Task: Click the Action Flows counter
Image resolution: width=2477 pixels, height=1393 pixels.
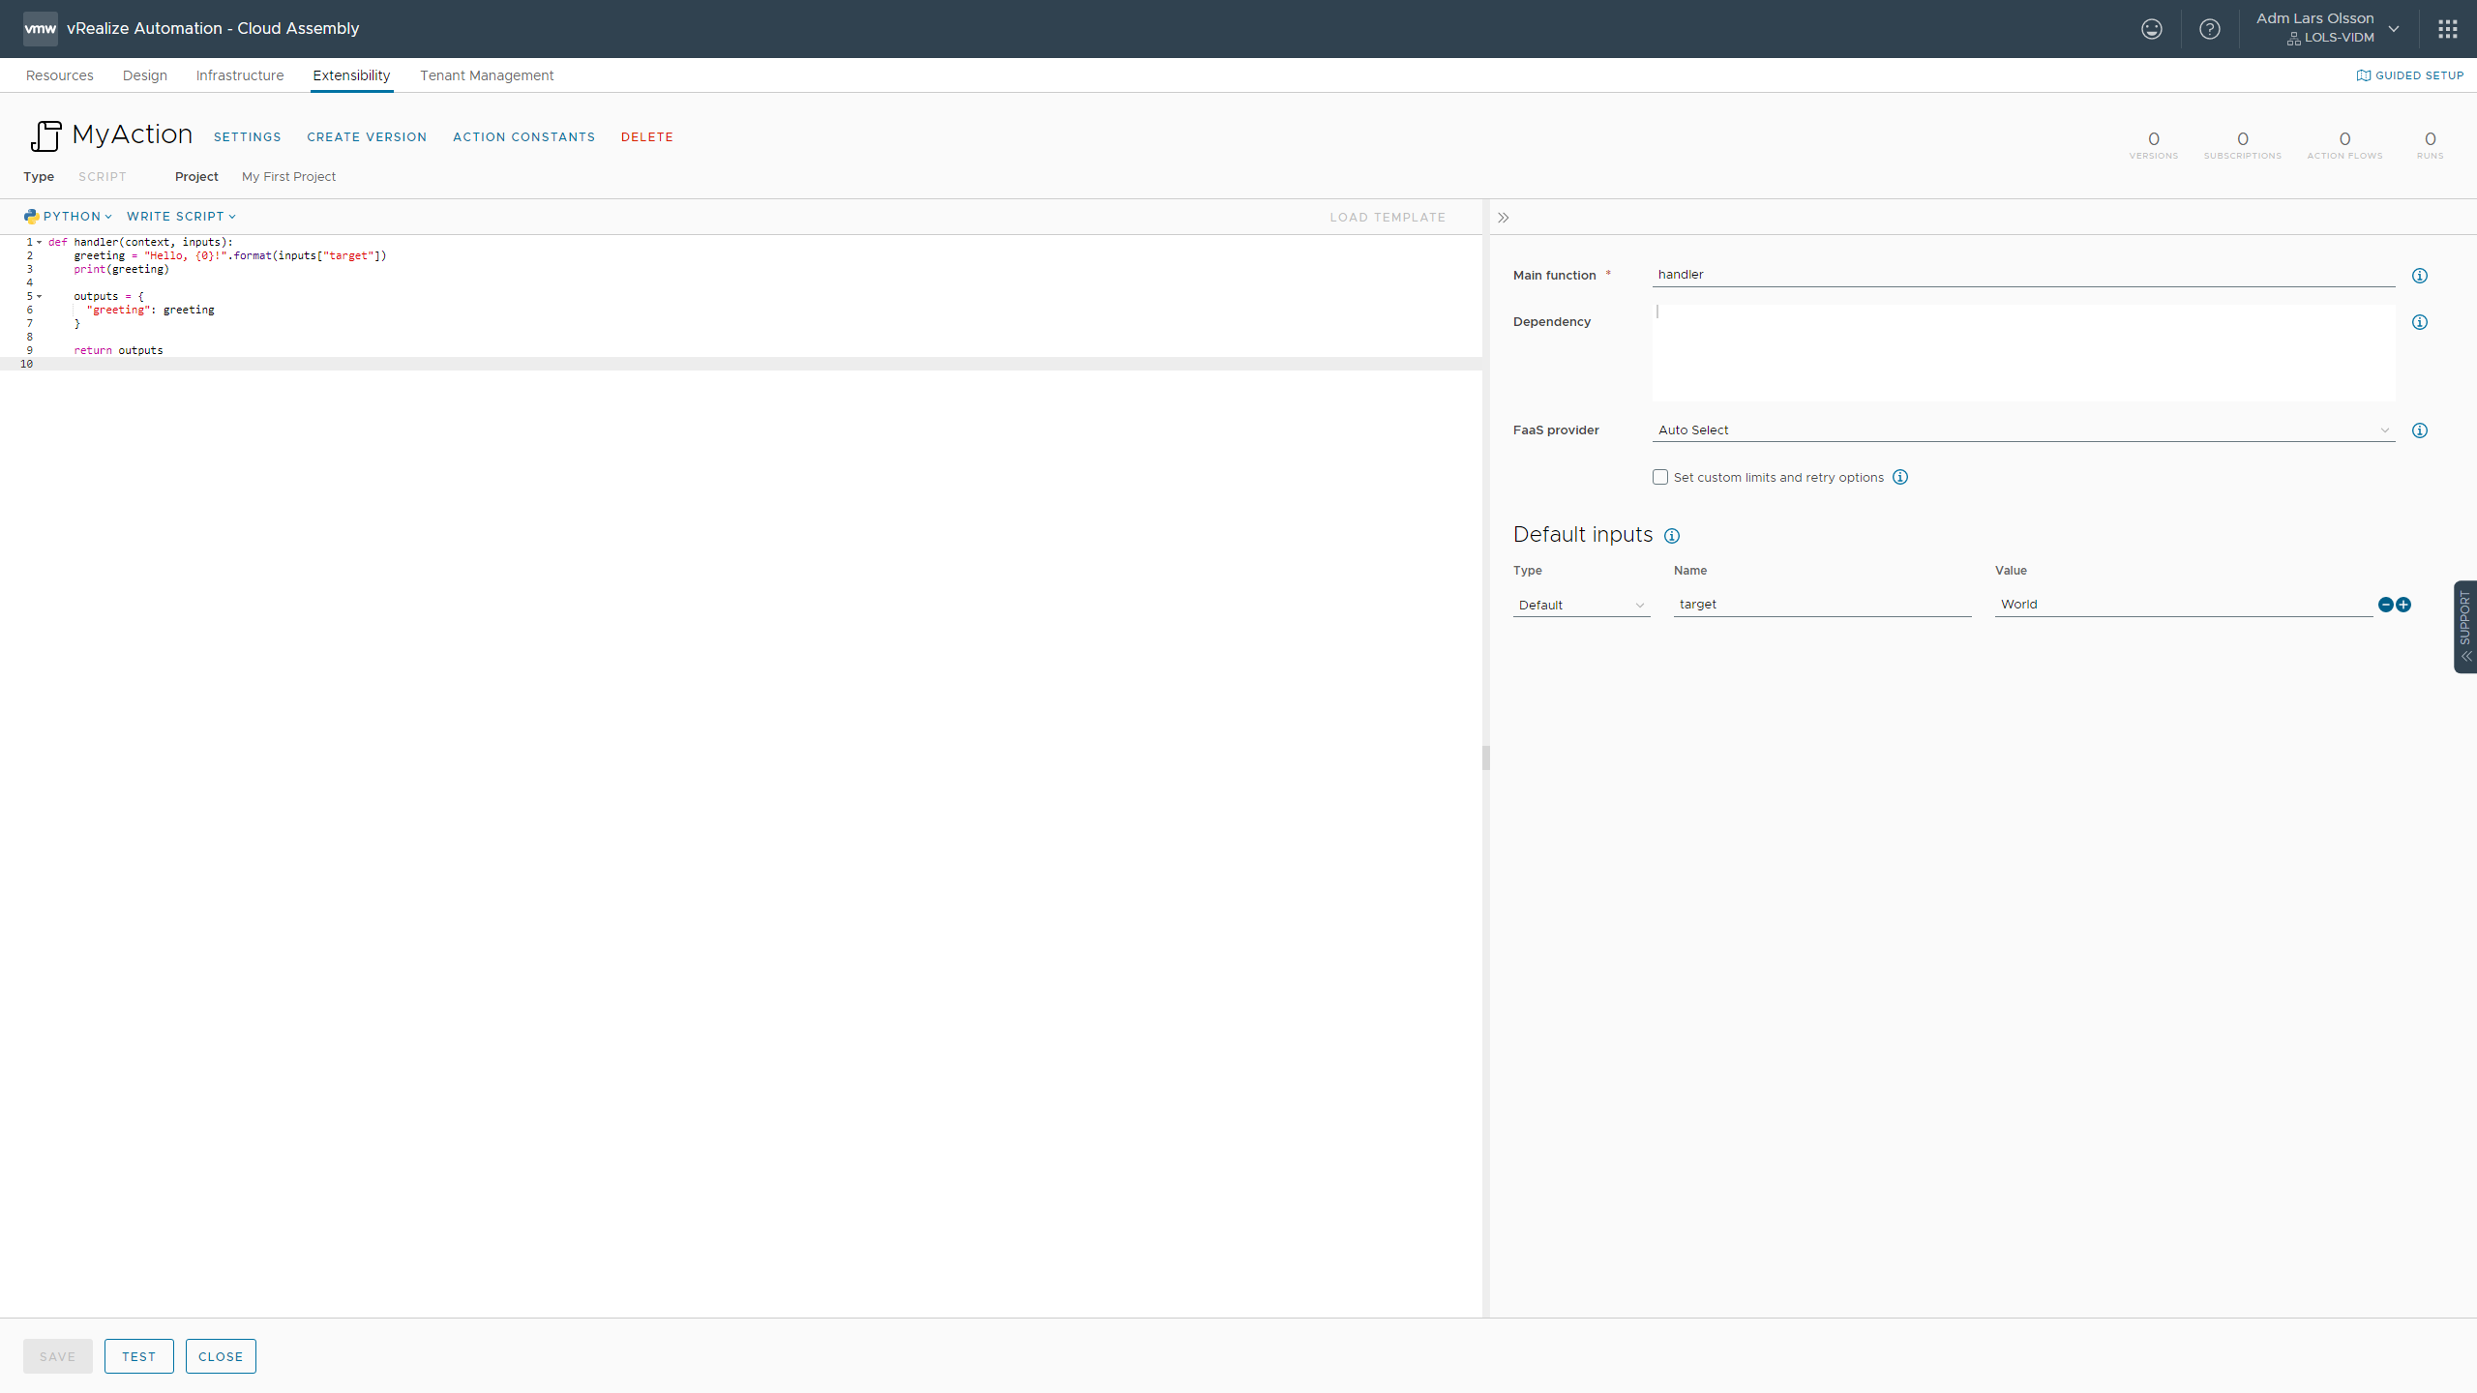Action: click(2344, 145)
